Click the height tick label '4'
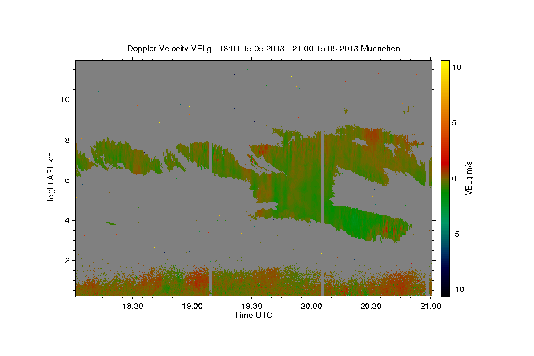This screenshot has width=534, height=356. pos(67,220)
